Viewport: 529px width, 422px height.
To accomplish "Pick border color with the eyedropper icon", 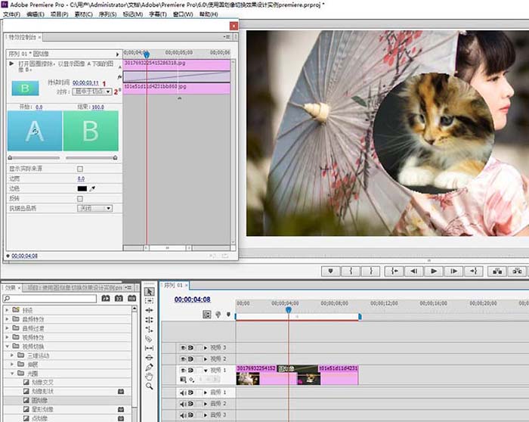I will point(93,188).
